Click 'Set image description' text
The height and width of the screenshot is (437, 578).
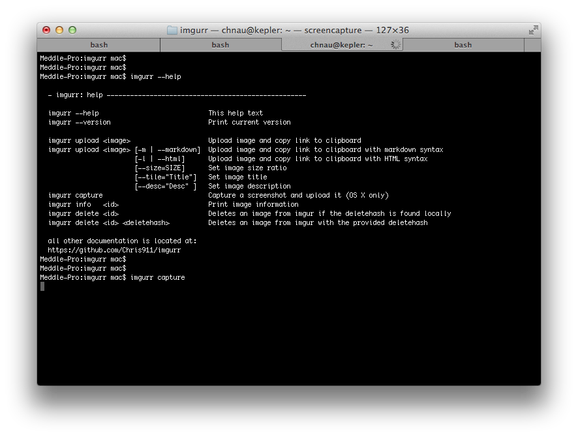pyautogui.click(x=249, y=187)
